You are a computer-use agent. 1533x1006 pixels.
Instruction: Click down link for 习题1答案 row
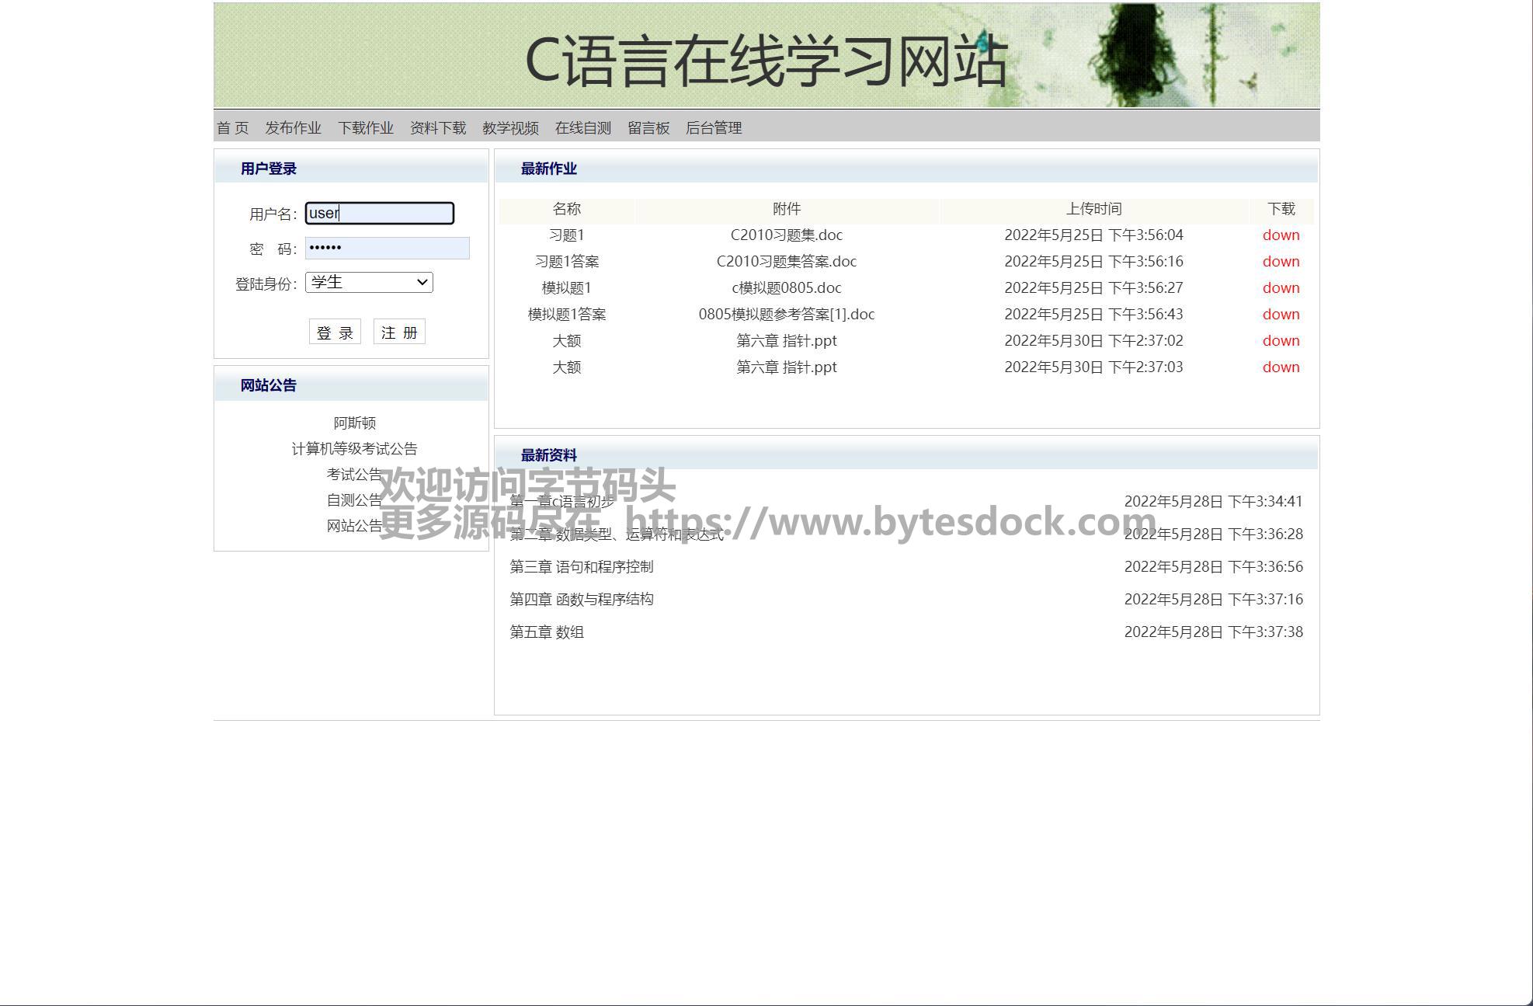1281,262
